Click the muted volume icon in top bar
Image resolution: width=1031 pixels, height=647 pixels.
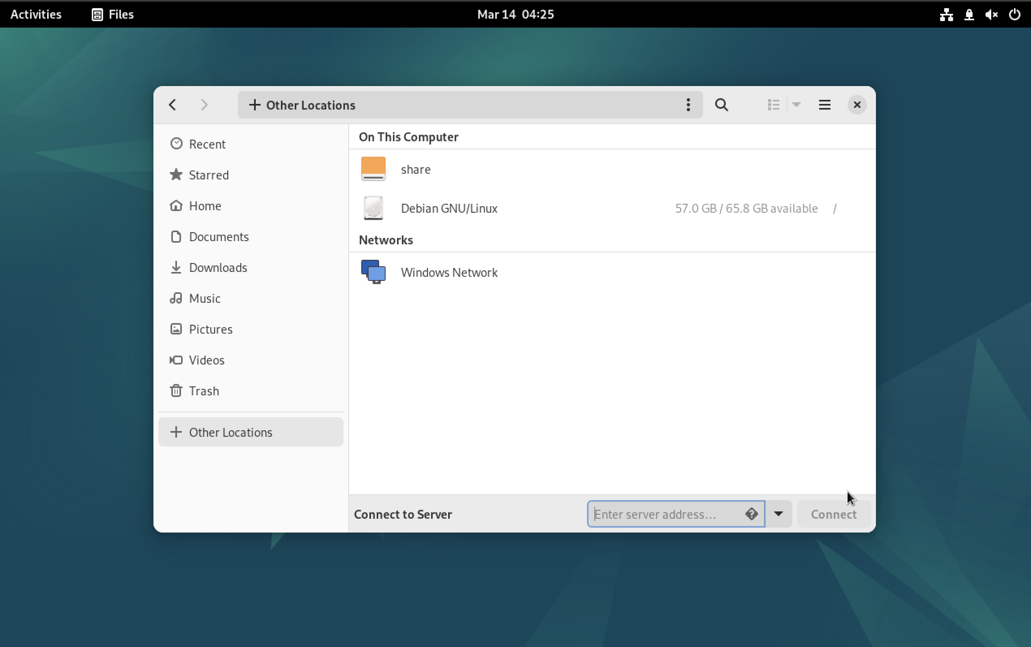(x=992, y=15)
